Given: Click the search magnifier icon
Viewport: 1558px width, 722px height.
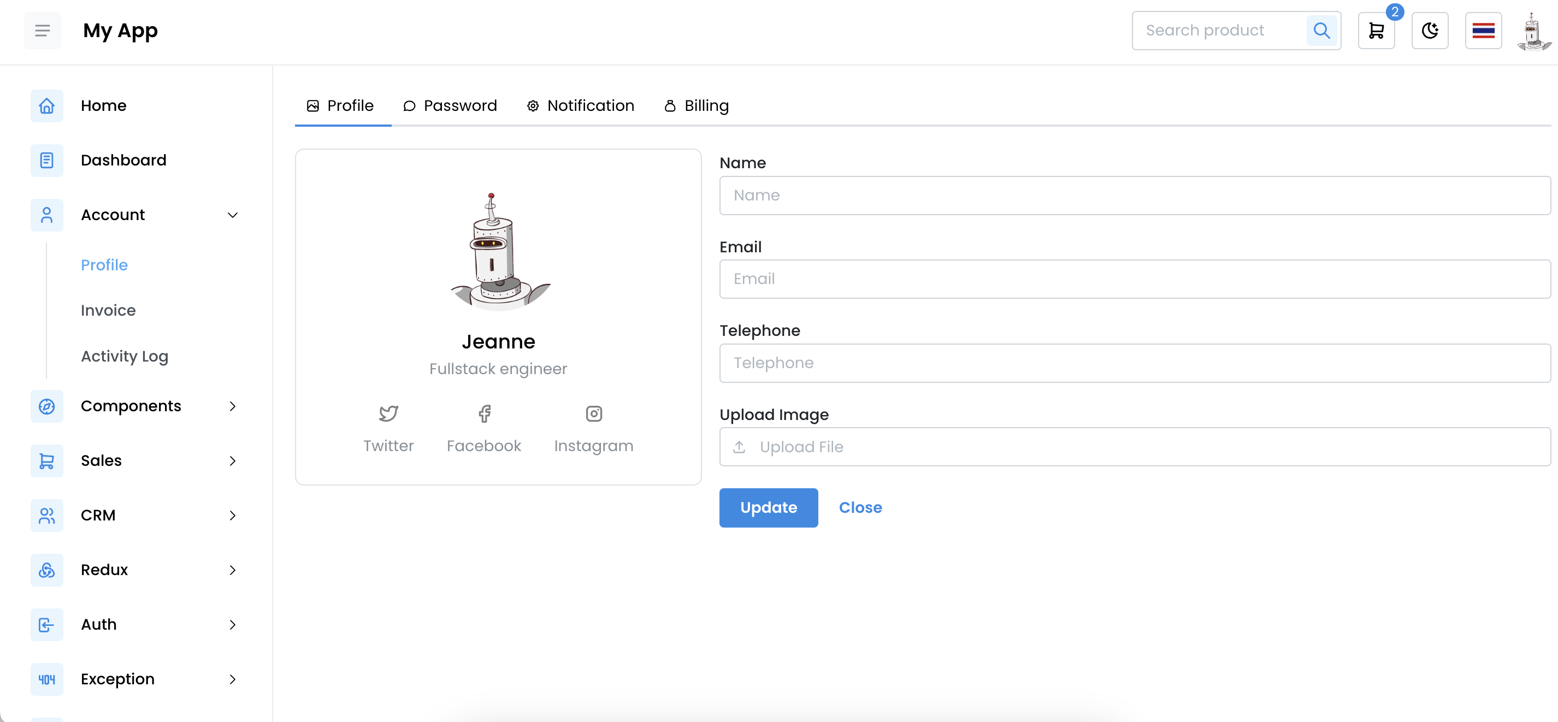Looking at the screenshot, I should [1321, 30].
